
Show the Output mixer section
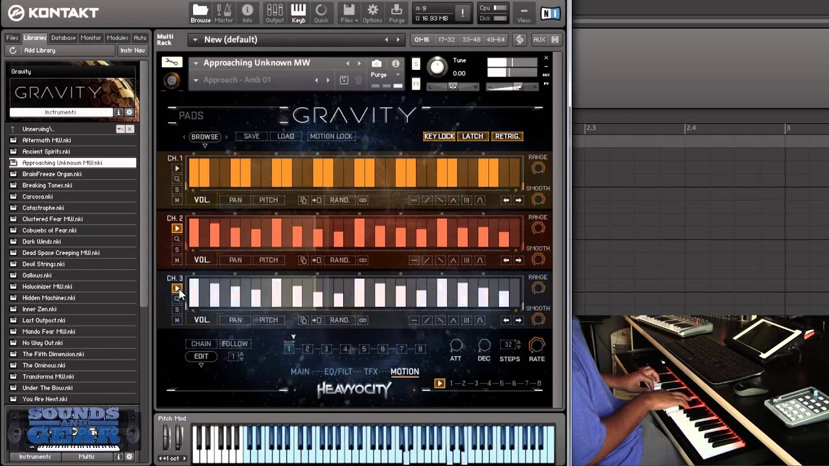275,13
